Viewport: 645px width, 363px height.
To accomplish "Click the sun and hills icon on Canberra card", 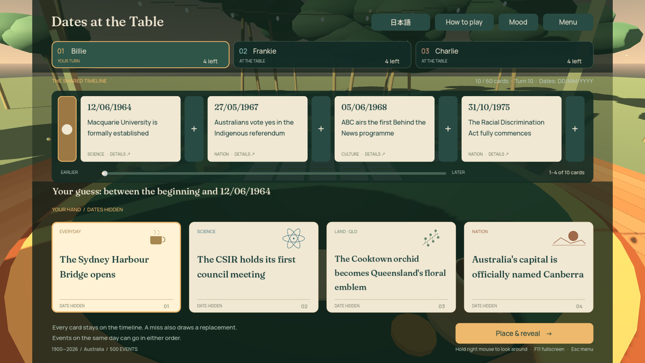I will click(569, 238).
